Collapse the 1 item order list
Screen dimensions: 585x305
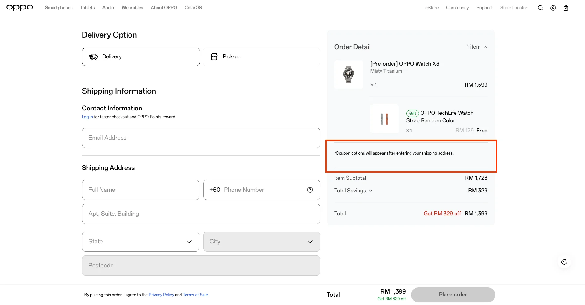(477, 47)
